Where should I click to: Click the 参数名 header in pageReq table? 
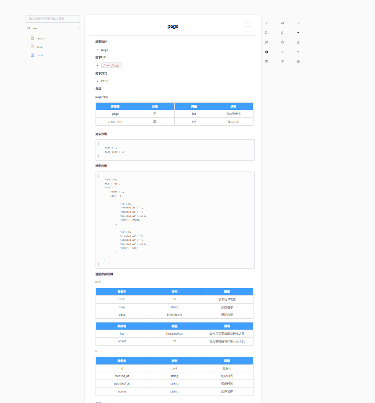(x=115, y=107)
